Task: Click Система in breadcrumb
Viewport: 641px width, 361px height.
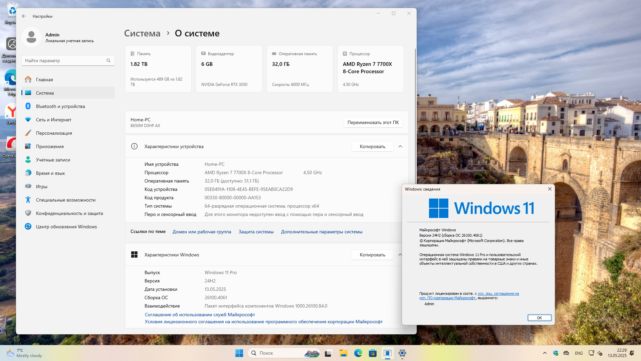Action: click(x=142, y=33)
